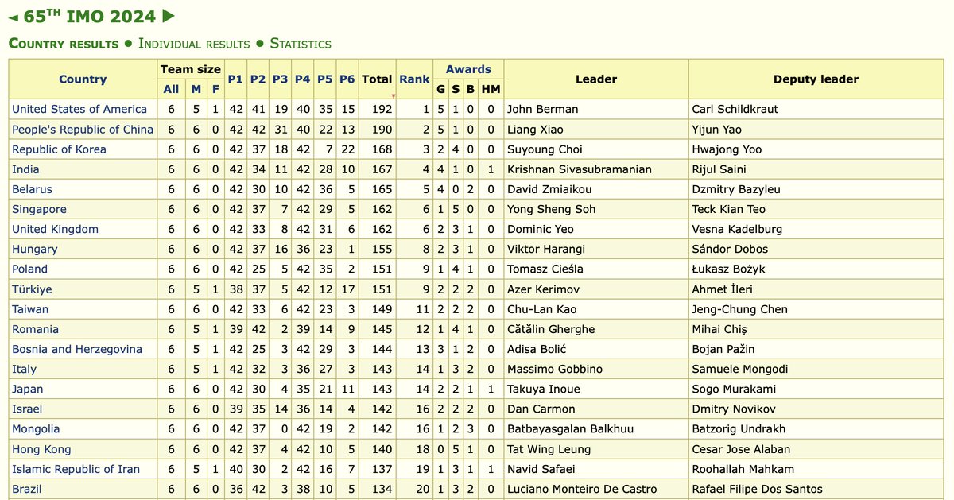
Task: Open the Hong Kong country link
Action: [41, 449]
